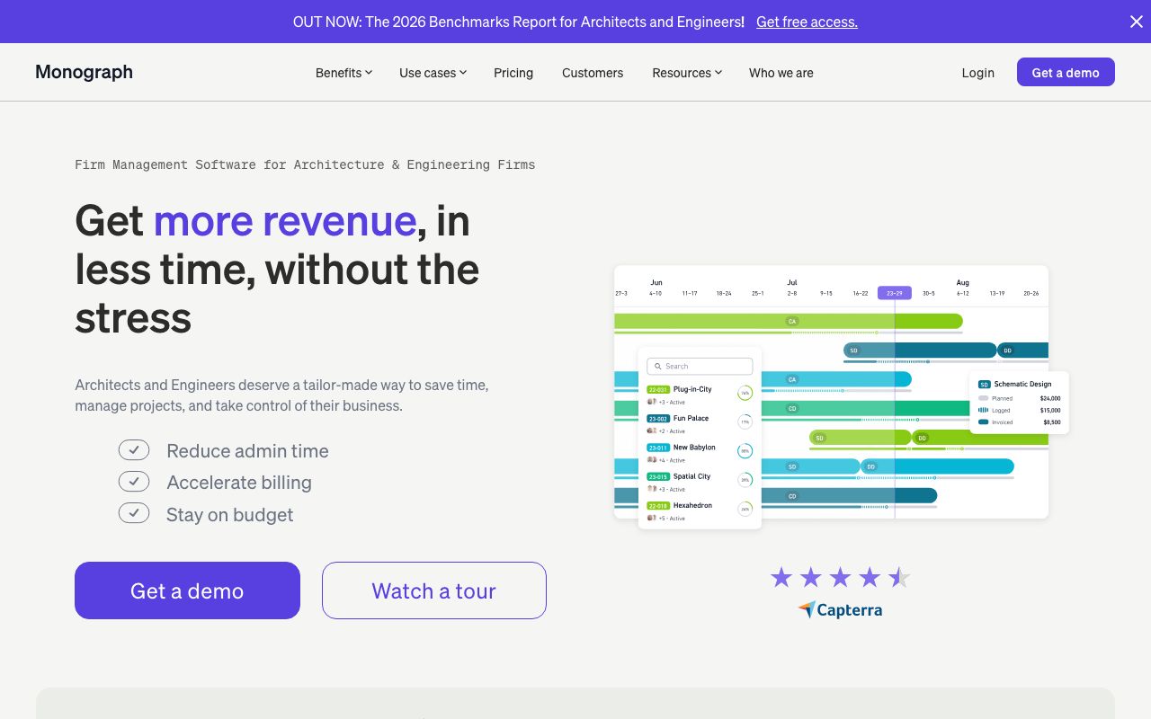
Task: Click the checkmark beside Reduce admin time
Action: pos(134,450)
